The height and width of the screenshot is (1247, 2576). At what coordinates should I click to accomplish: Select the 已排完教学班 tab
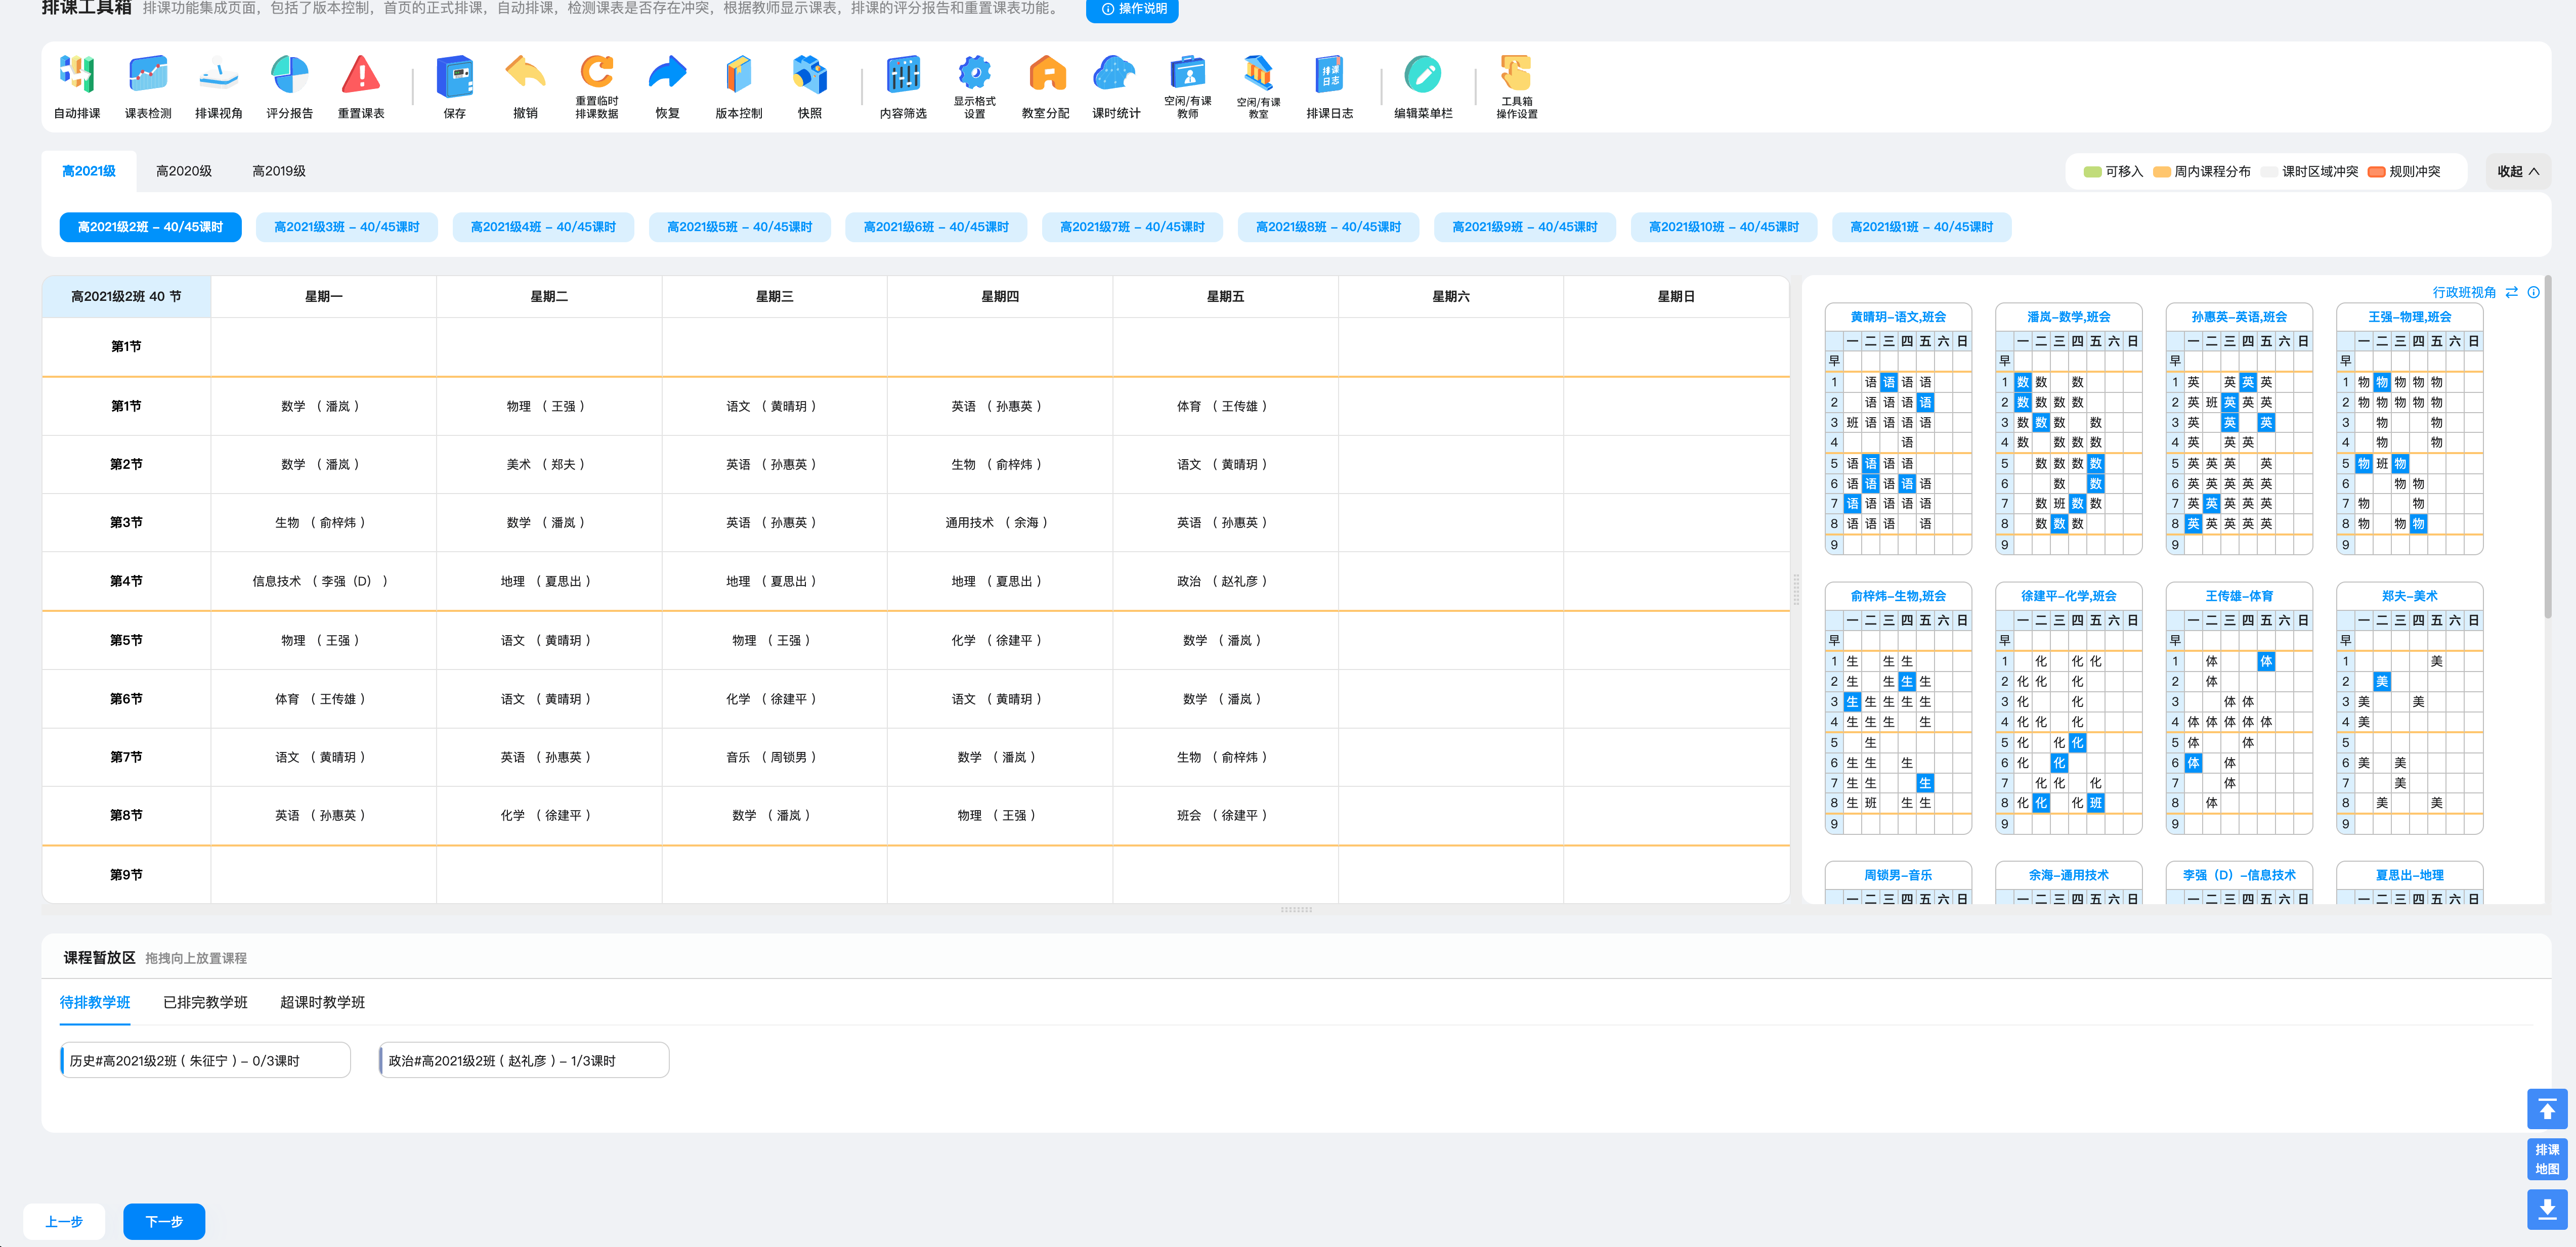[205, 1002]
